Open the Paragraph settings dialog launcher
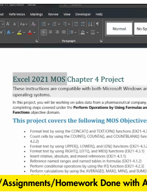The height and width of the screenshot is (196, 147). (101, 41)
